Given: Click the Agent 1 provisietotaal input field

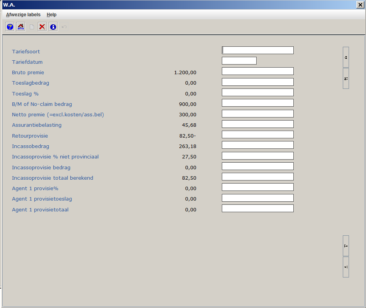Looking at the screenshot, I should (x=257, y=208).
